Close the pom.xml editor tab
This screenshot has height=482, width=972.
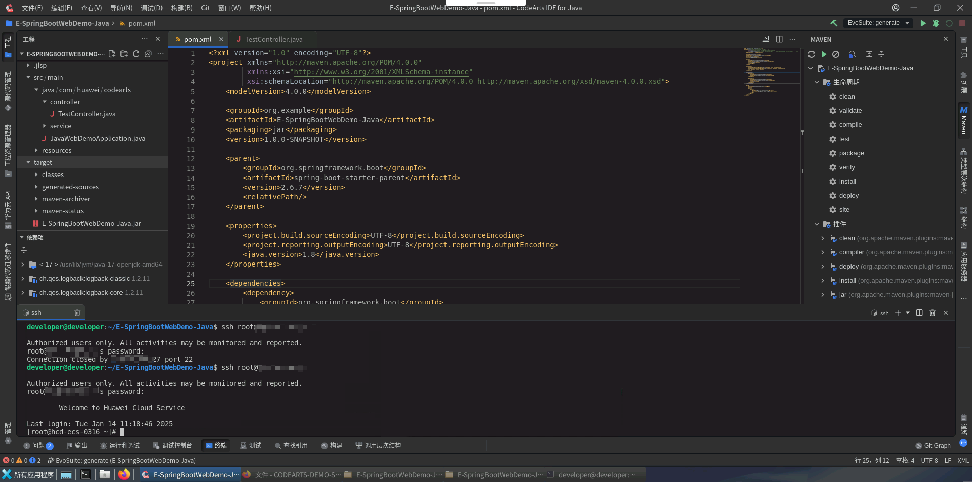(x=221, y=39)
